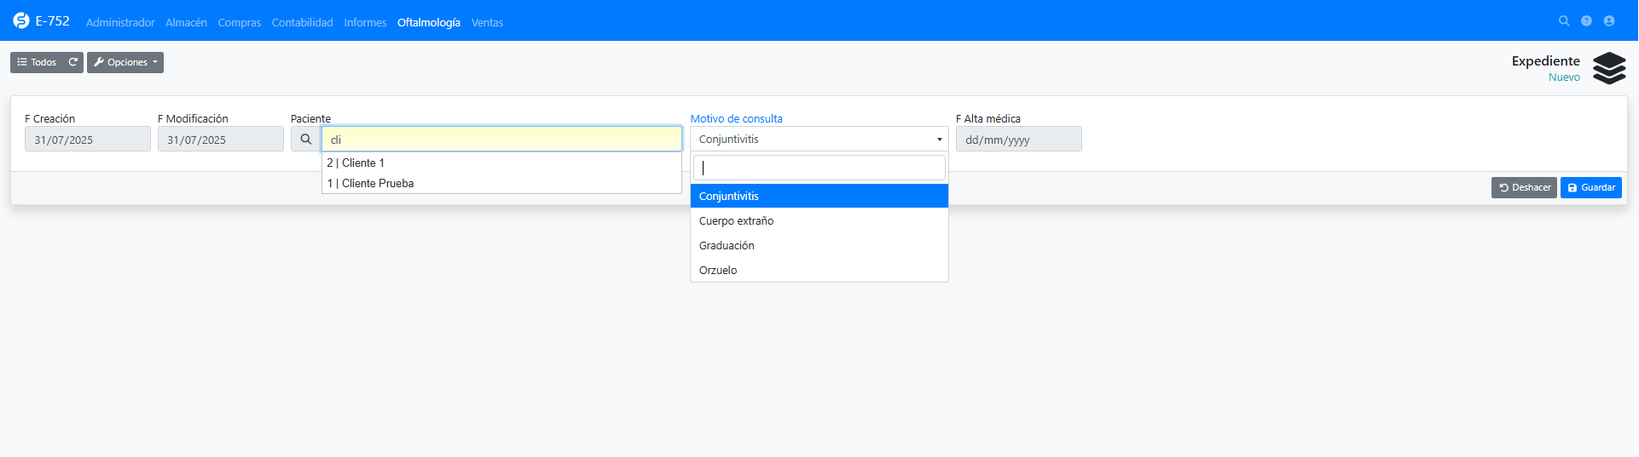Click the Deshacer undo button
This screenshot has height=457, width=1639.
[1524, 188]
